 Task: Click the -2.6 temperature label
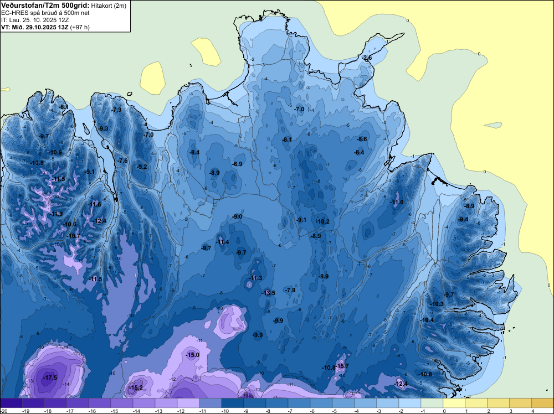[x=367, y=58]
